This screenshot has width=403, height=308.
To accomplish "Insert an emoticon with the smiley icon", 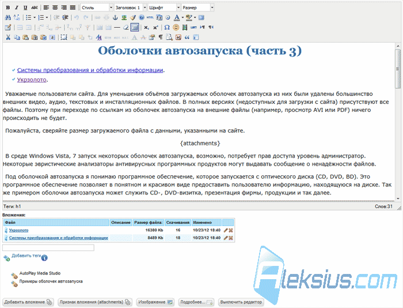I will coord(176,27).
